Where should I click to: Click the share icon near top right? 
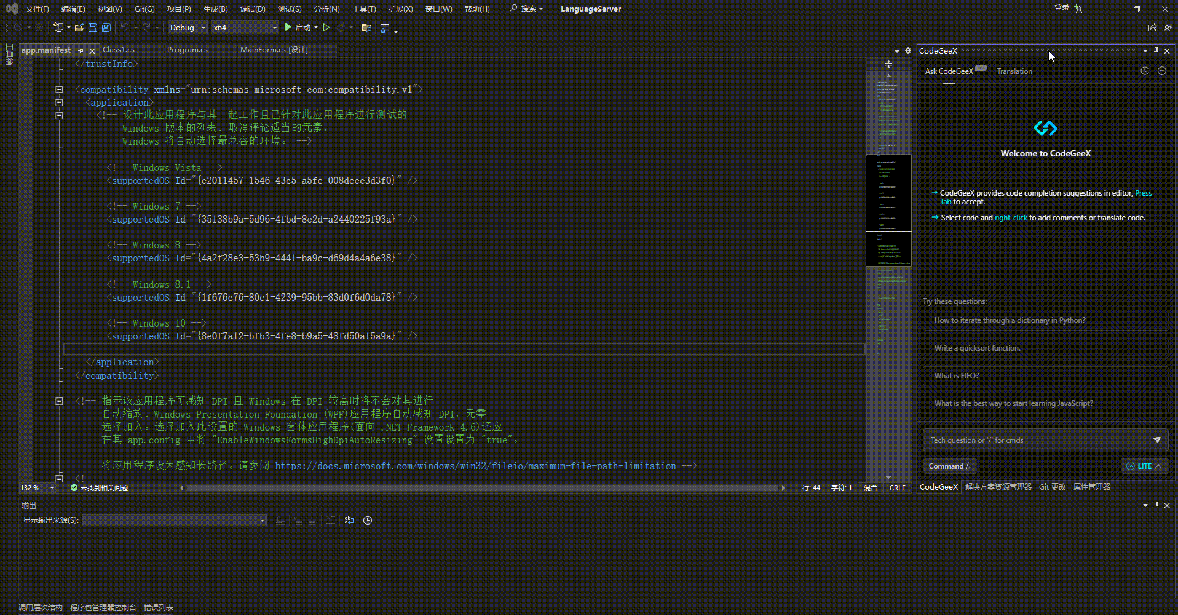(1152, 27)
